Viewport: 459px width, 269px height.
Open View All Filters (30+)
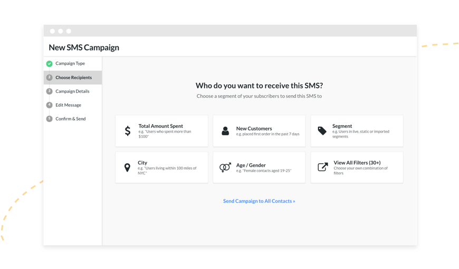357,167
